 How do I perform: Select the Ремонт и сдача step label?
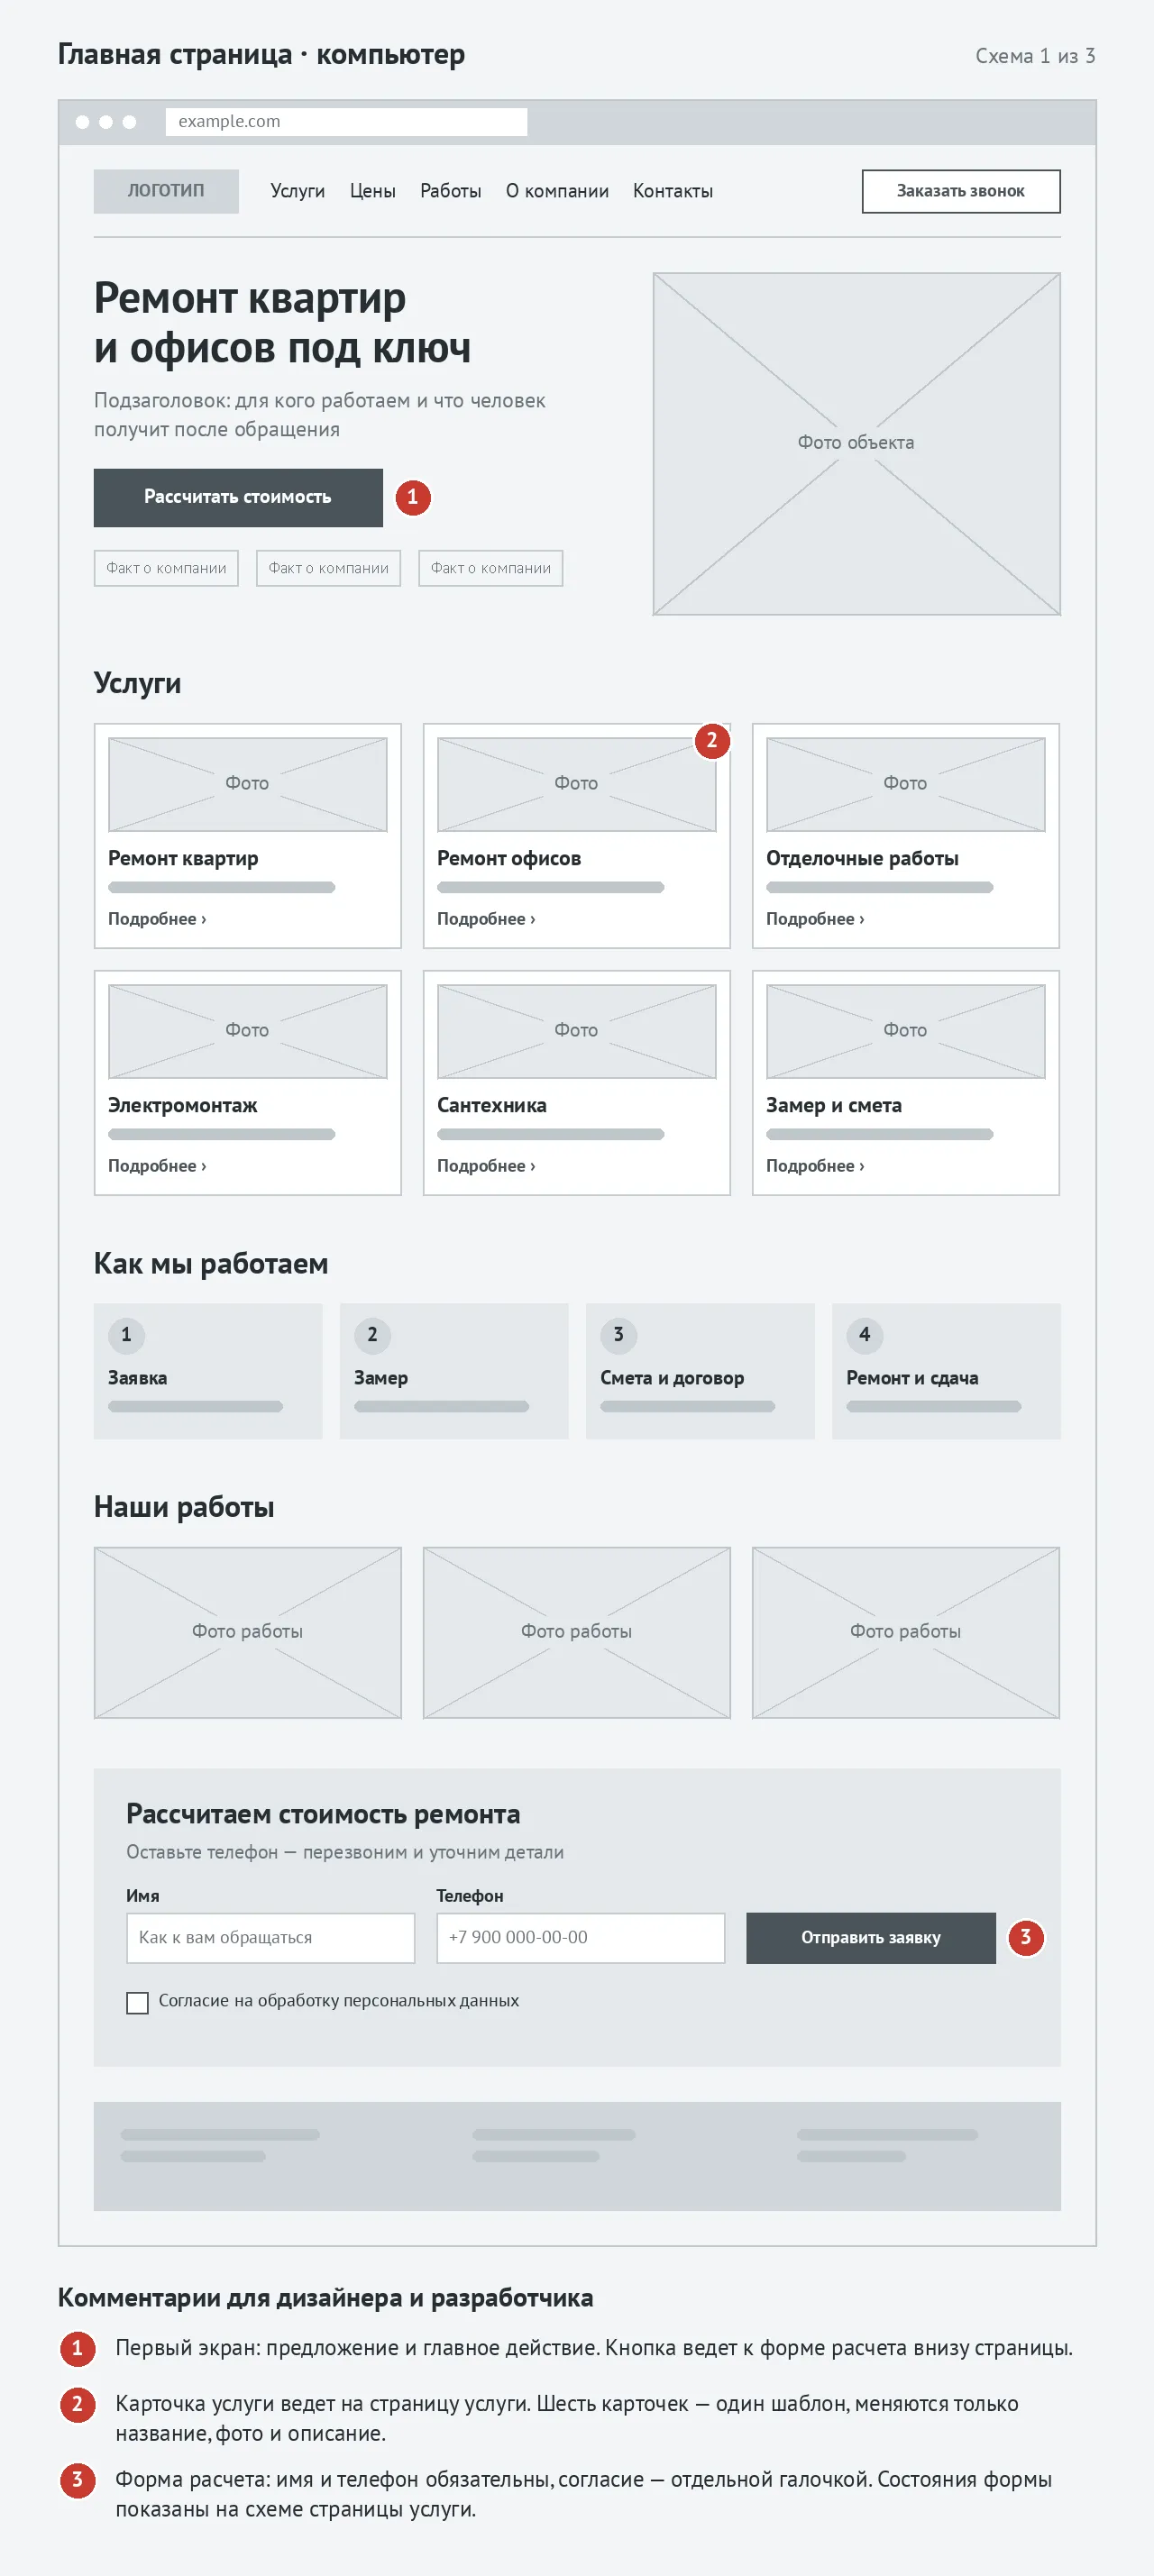[x=912, y=1378]
